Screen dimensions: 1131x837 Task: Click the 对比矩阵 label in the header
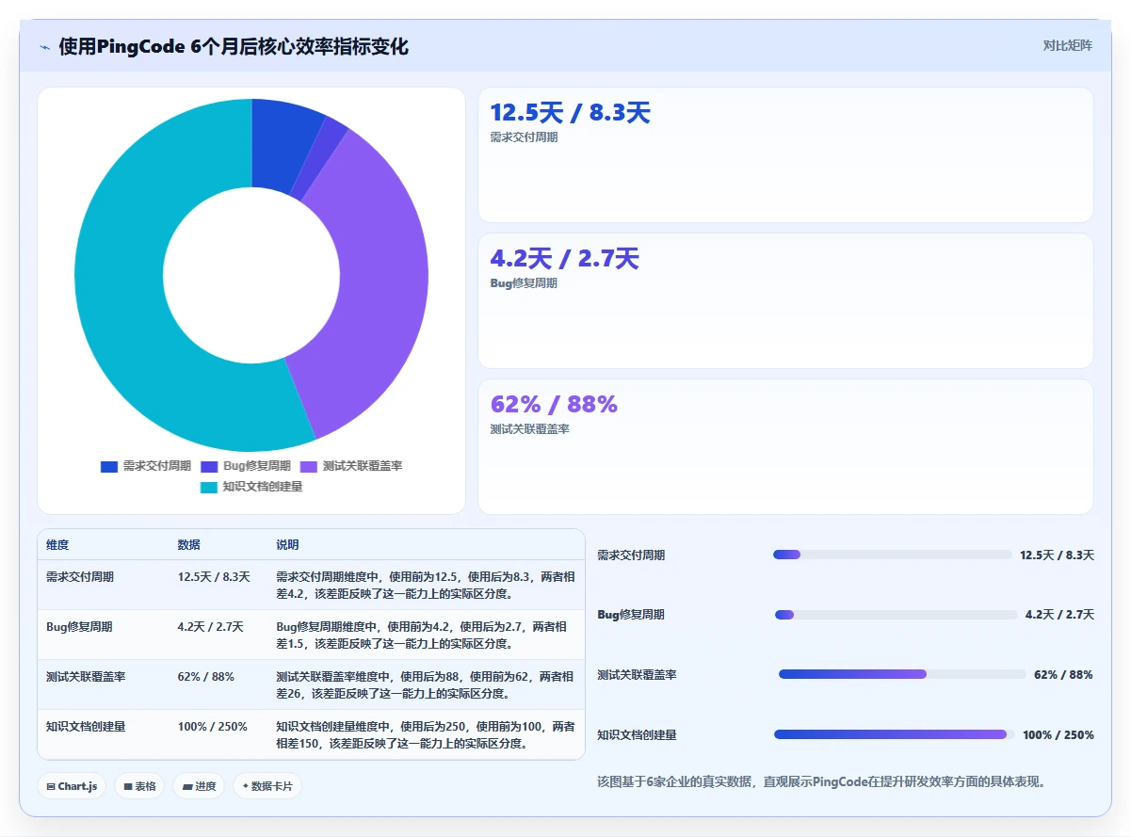click(1067, 45)
